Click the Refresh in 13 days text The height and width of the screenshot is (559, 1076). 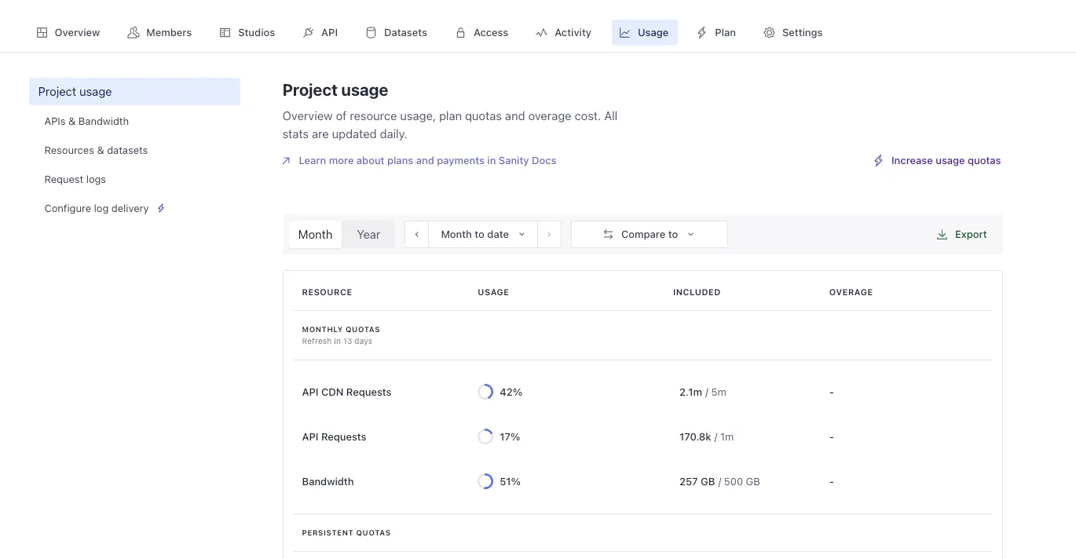click(x=337, y=342)
